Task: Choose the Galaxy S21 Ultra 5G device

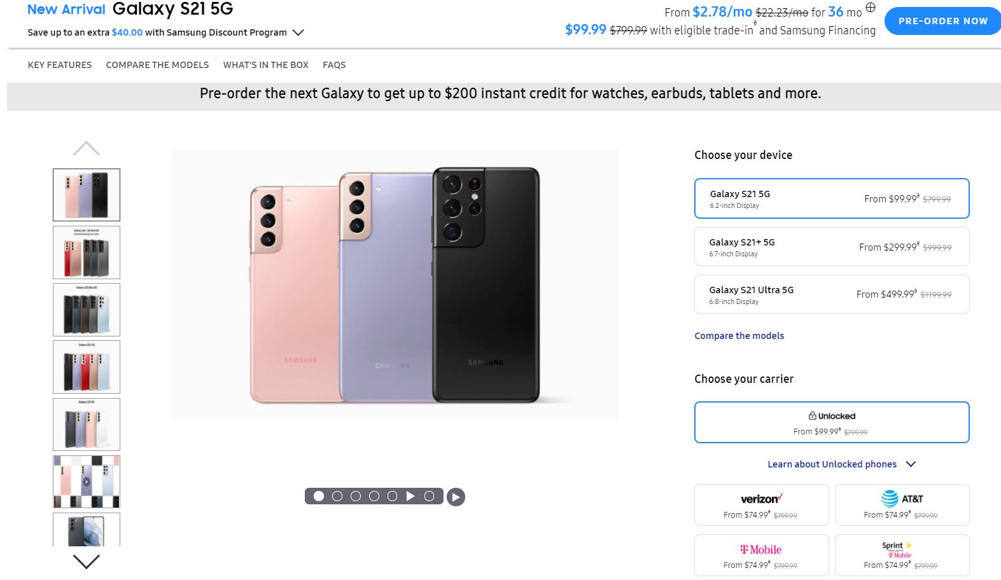Action: click(831, 294)
